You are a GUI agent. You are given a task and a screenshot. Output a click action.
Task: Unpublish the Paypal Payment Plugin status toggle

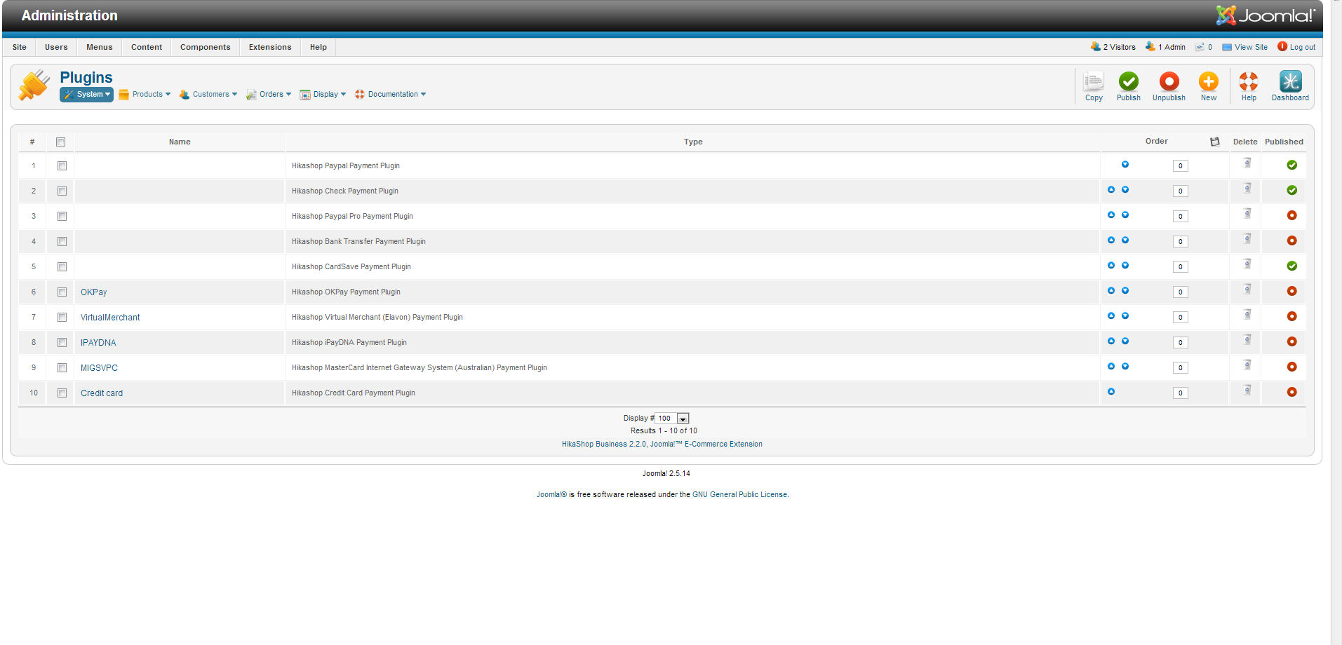(1291, 165)
